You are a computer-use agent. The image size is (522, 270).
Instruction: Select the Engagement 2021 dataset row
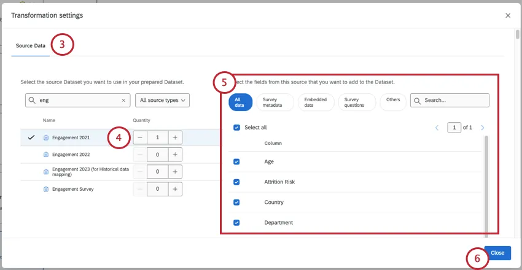pos(121,137)
